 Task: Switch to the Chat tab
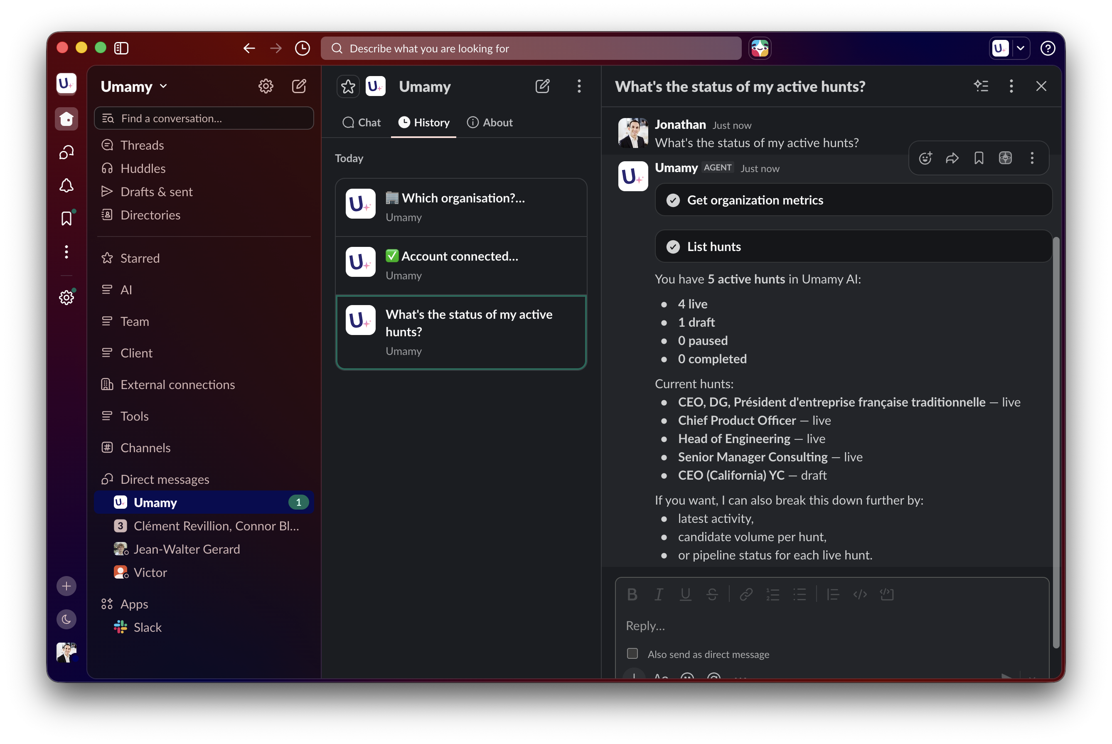(362, 123)
